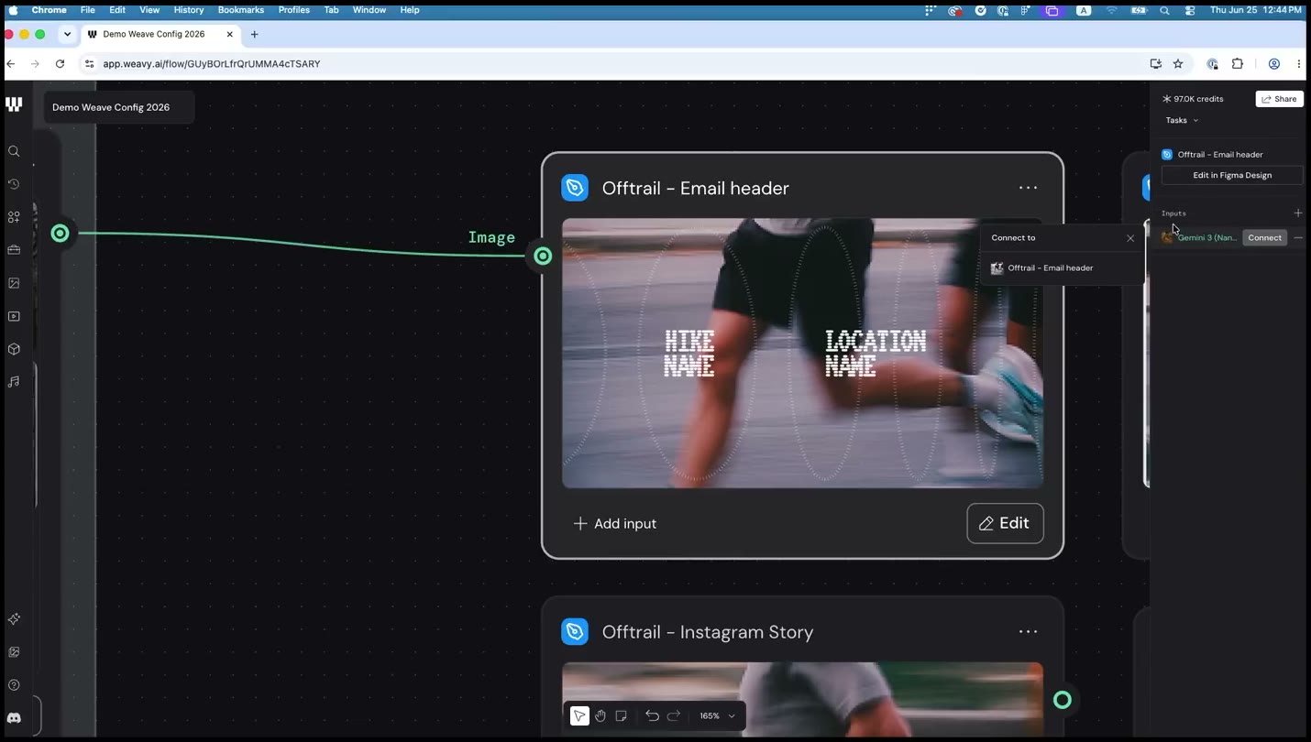The width and height of the screenshot is (1311, 742).
Task: Open the video models icon in sidebar
Action: tap(14, 316)
